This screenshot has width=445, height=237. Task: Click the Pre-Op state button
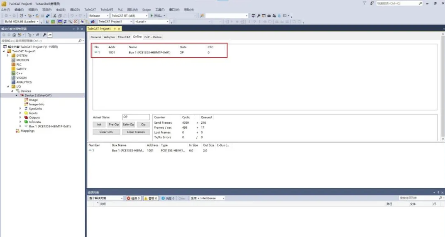(114, 125)
